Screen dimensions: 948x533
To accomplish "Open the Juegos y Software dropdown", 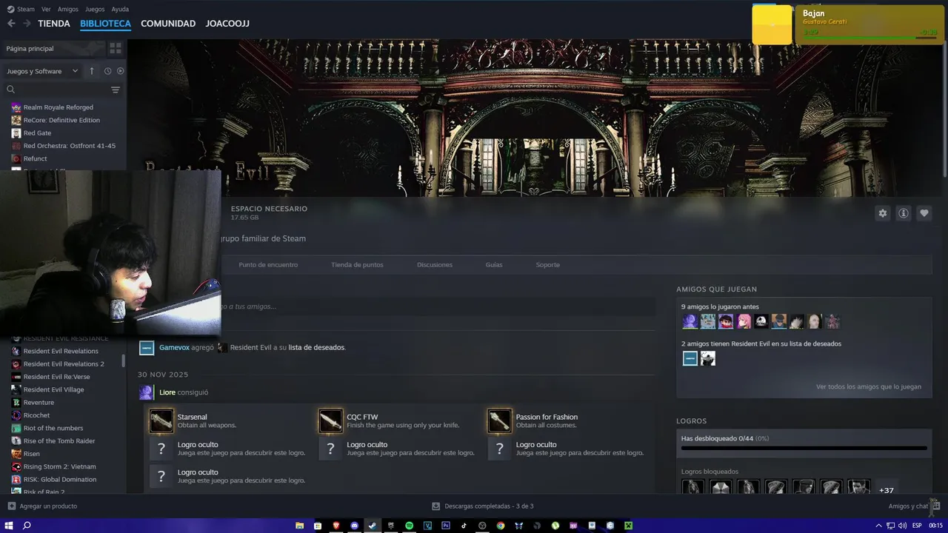I will coord(43,71).
